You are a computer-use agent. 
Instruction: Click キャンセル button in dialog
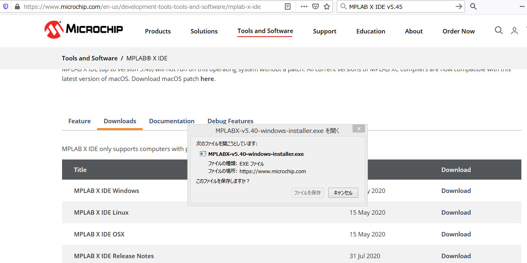point(343,193)
